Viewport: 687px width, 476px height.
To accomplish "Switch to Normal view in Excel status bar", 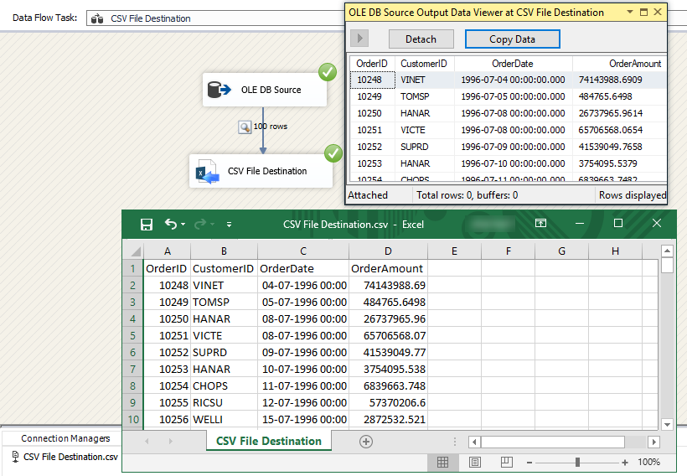I will tap(442, 462).
